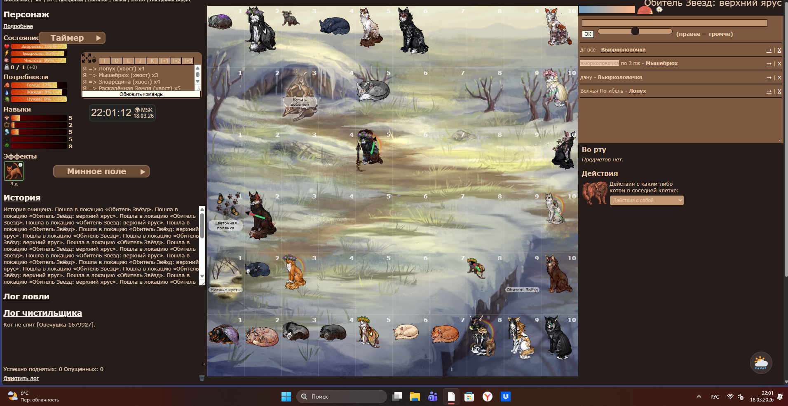The image size is (788, 406).
Task: Select the Я => Зловредина (хвост) x4 command line
Action: point(122,82)
